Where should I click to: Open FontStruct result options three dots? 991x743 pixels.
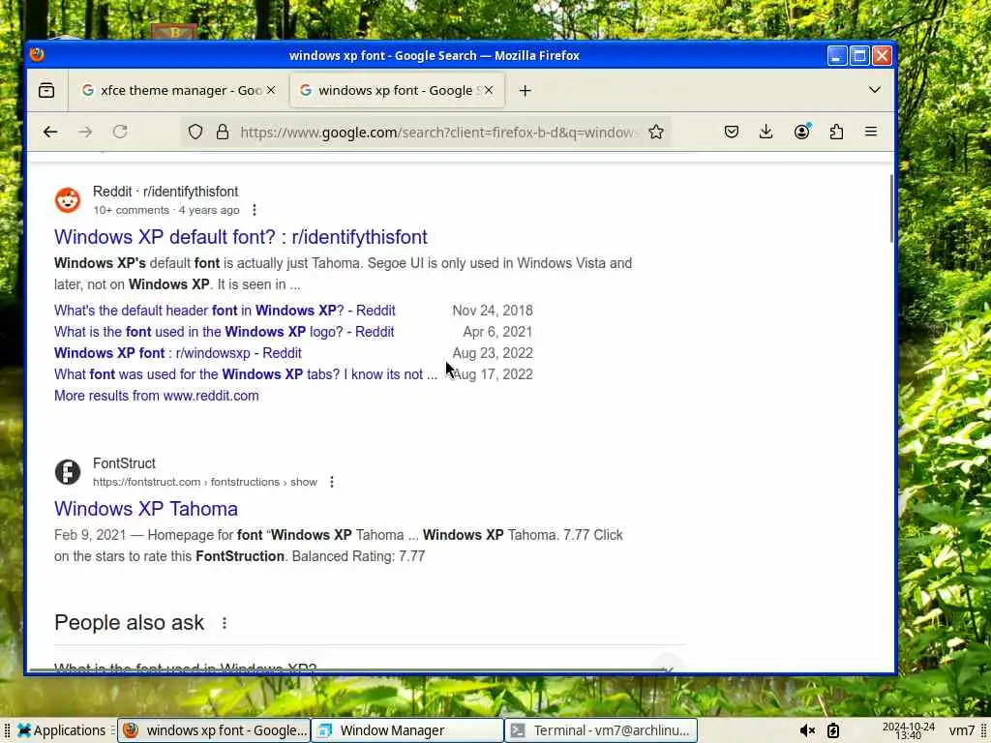(332, 482)
